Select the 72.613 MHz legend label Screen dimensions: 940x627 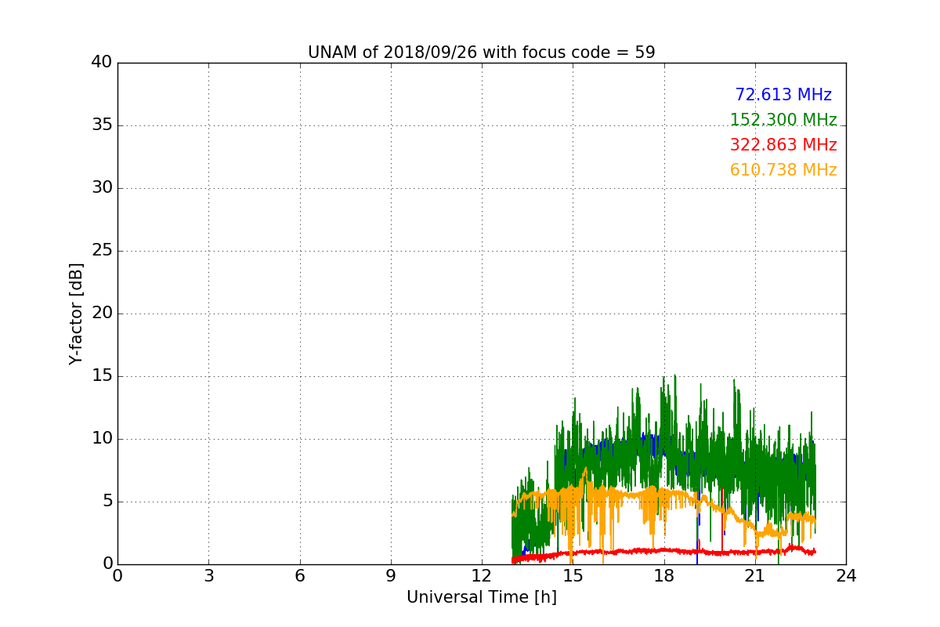(783, 95)
